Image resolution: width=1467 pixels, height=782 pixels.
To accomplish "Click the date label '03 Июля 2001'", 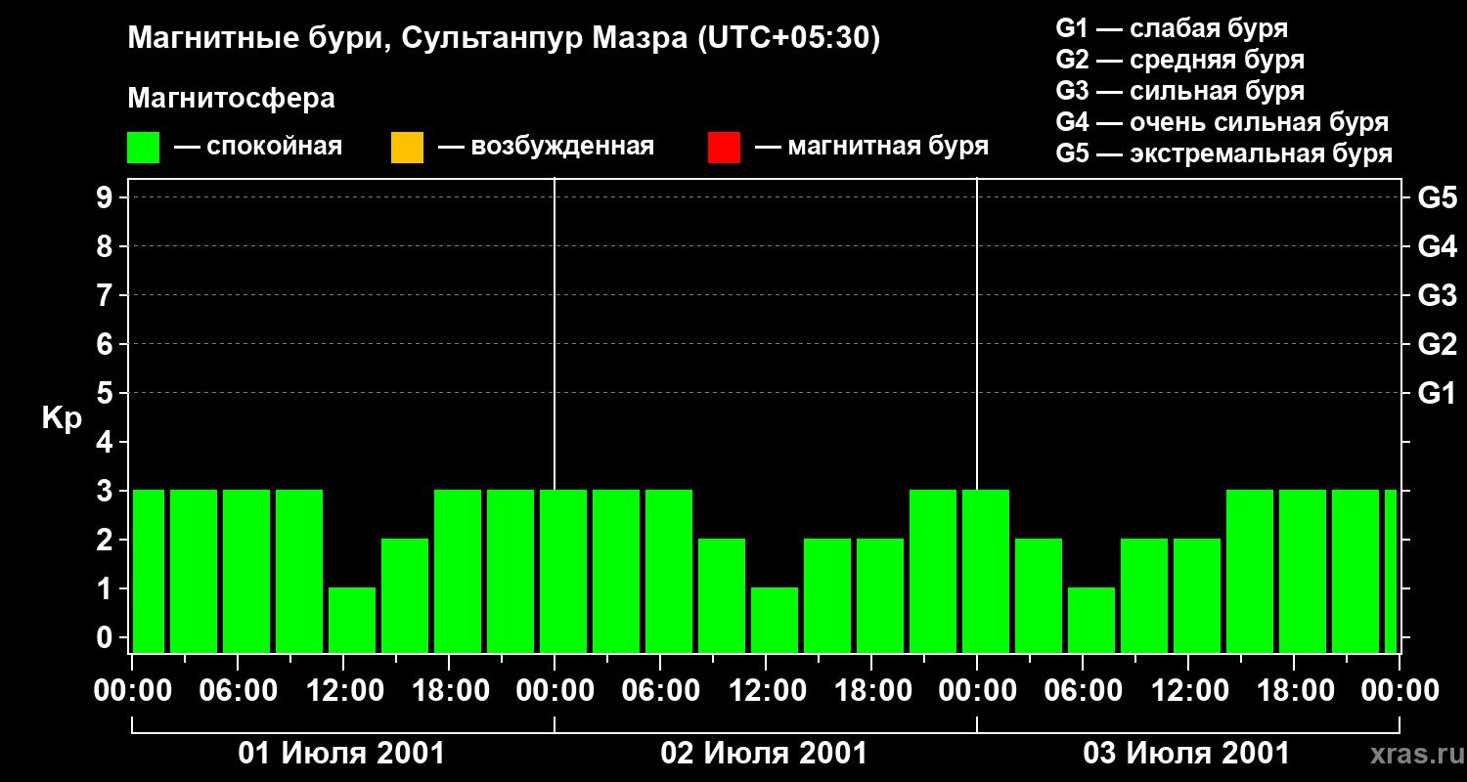I will click(x=1187, y=754).
